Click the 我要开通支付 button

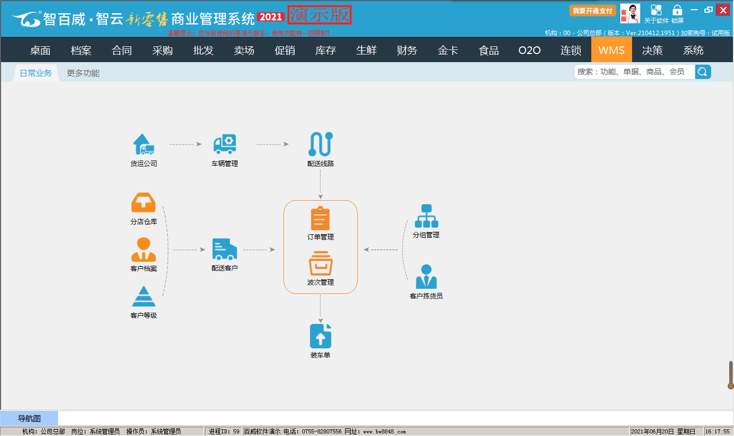tap(592, 11)
